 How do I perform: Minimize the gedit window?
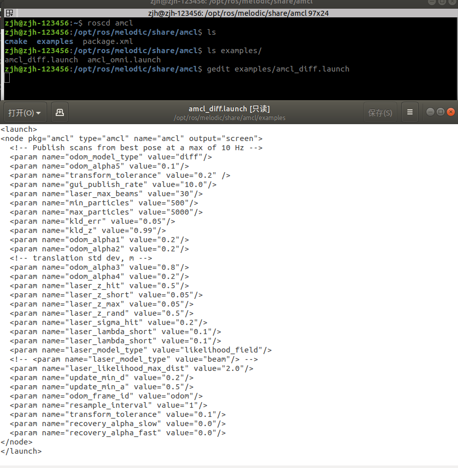point(430,112)
